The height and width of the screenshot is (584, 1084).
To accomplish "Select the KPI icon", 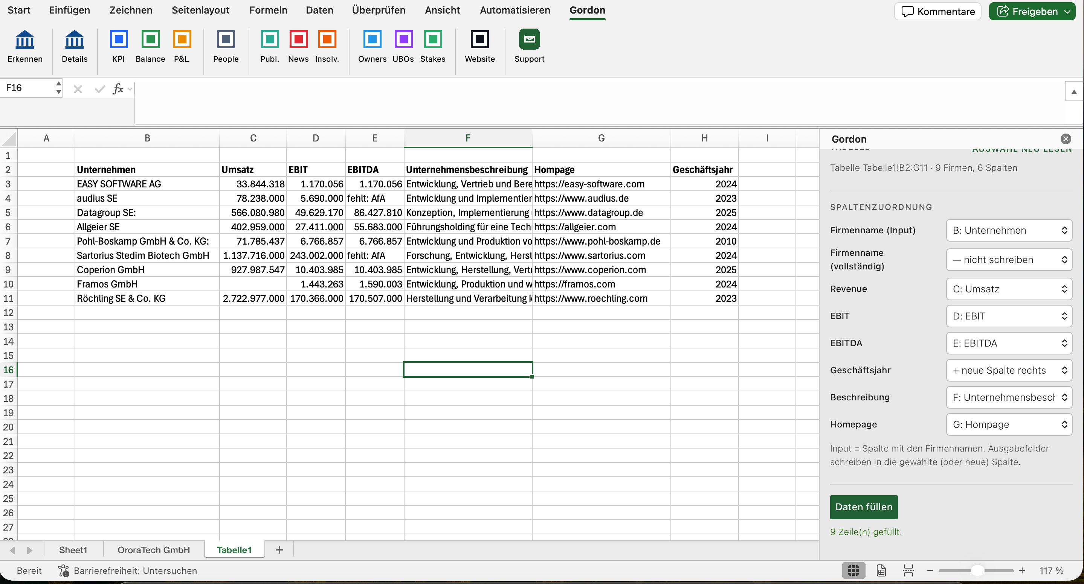I will (119, 40).
